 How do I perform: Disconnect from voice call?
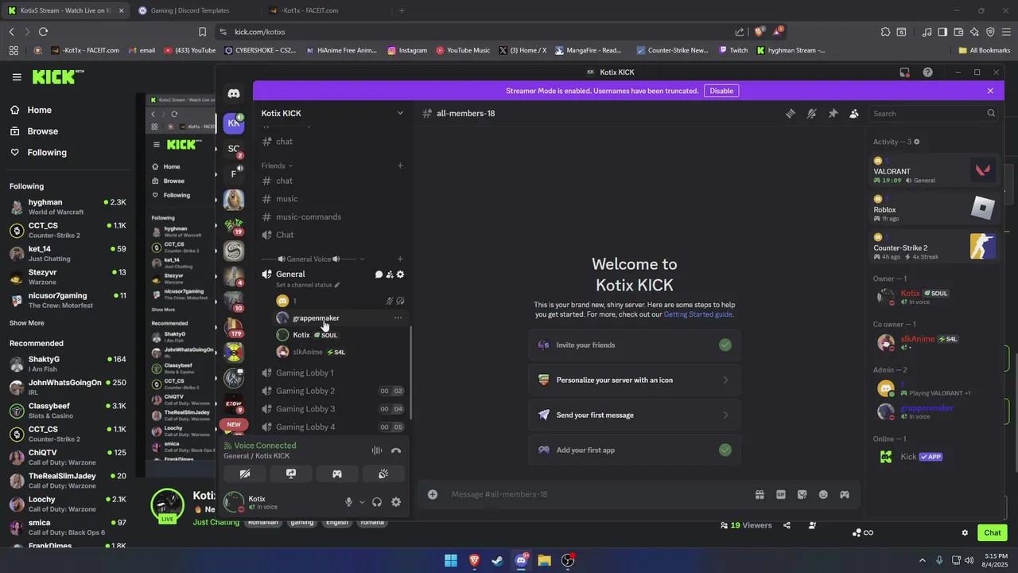pos(396,450)
